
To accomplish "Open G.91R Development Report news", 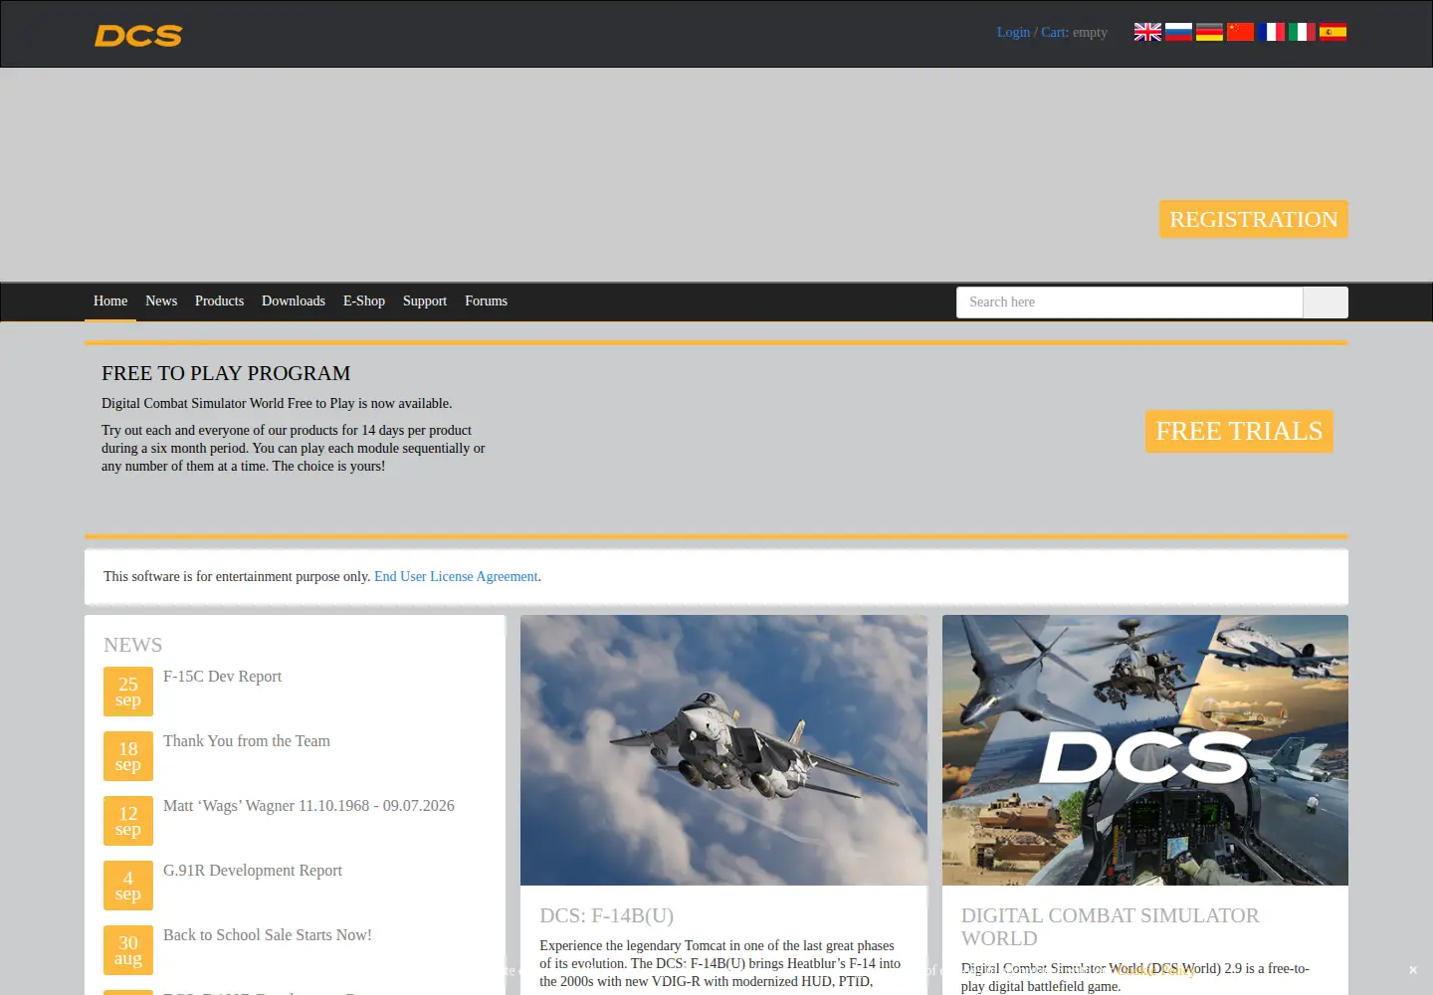I will [x=253, y=871].
